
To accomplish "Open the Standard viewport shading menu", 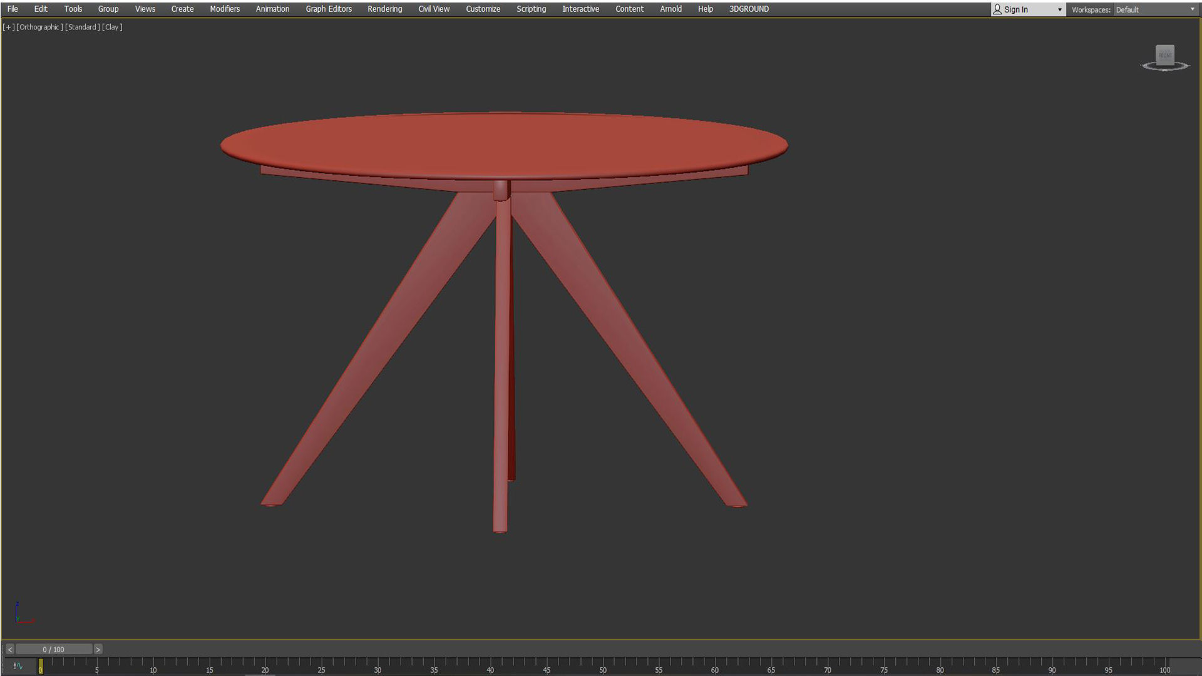I will tap(83, 27).
